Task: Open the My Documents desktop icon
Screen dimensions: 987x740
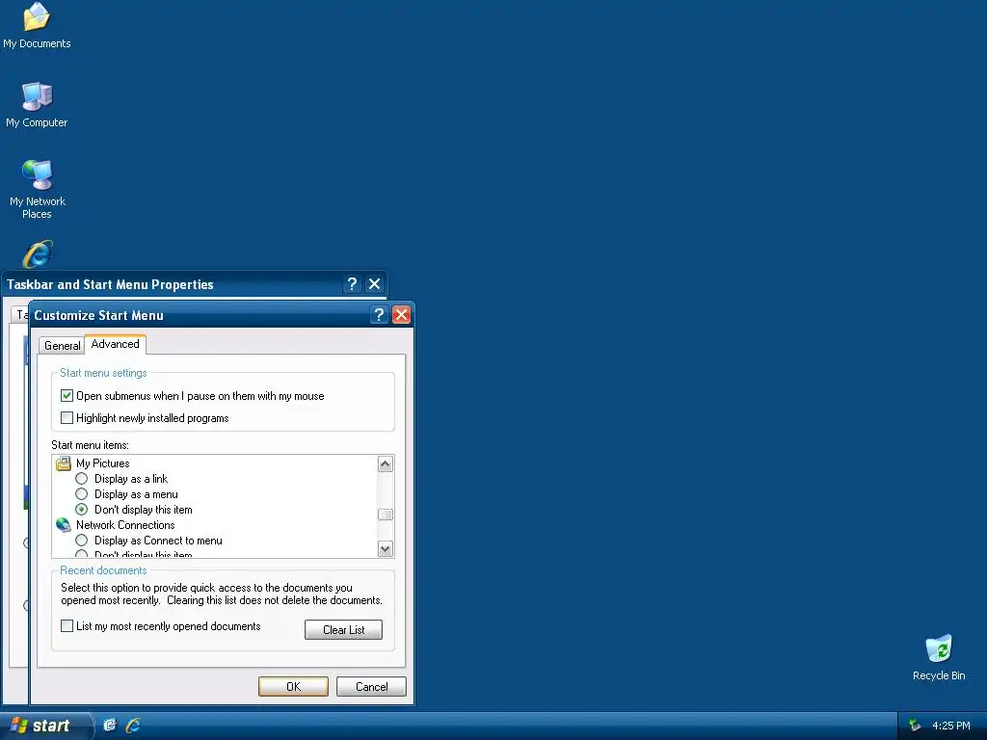Action: click(x=37, y=25)
